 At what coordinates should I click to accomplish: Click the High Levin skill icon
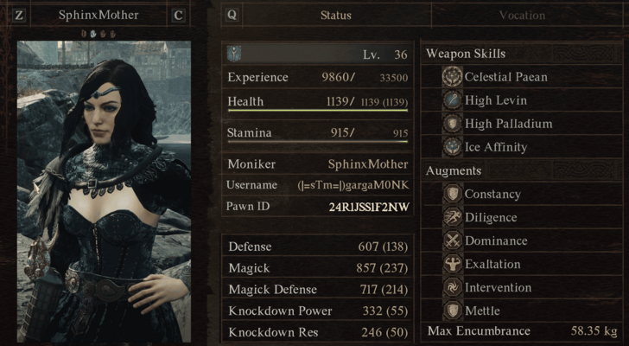point(452,100)
